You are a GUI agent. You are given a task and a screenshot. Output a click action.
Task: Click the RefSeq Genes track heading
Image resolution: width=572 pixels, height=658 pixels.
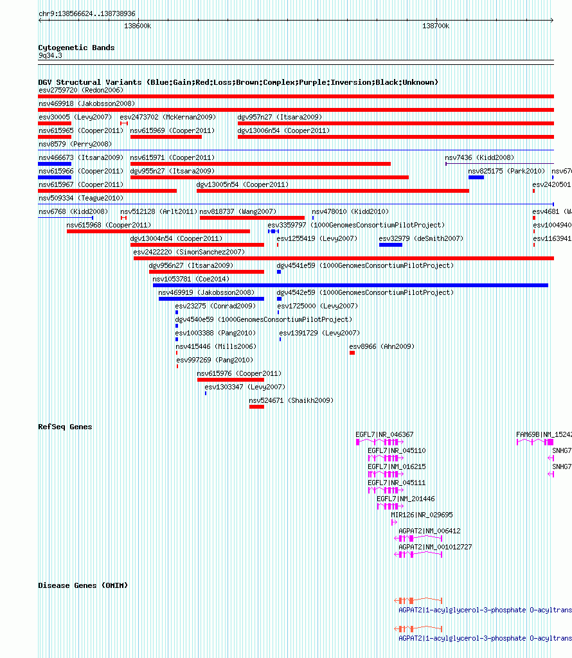coord(65,427)
